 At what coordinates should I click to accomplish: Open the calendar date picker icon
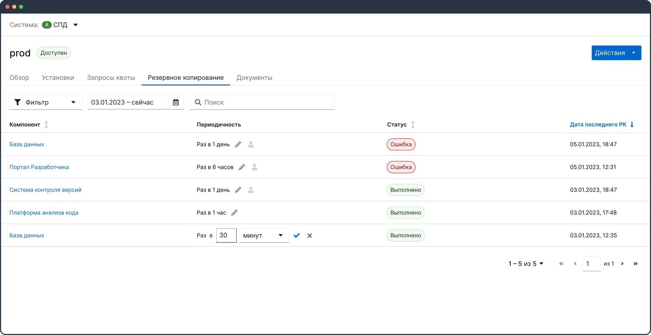pos(176,102)
